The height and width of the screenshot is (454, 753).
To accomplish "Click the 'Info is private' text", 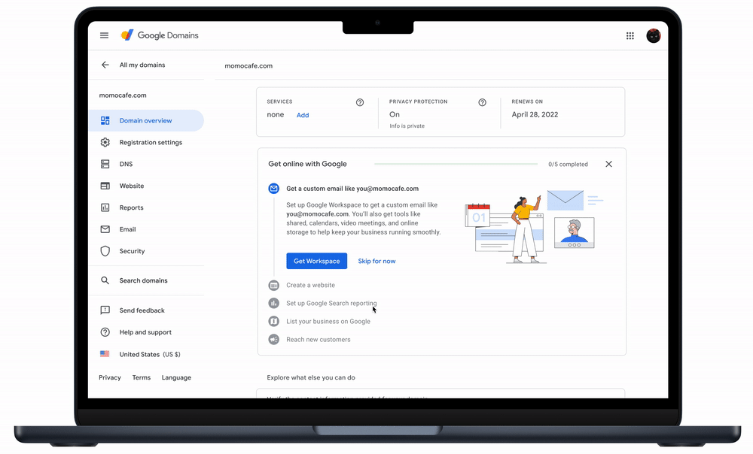I will pos(407,126).
